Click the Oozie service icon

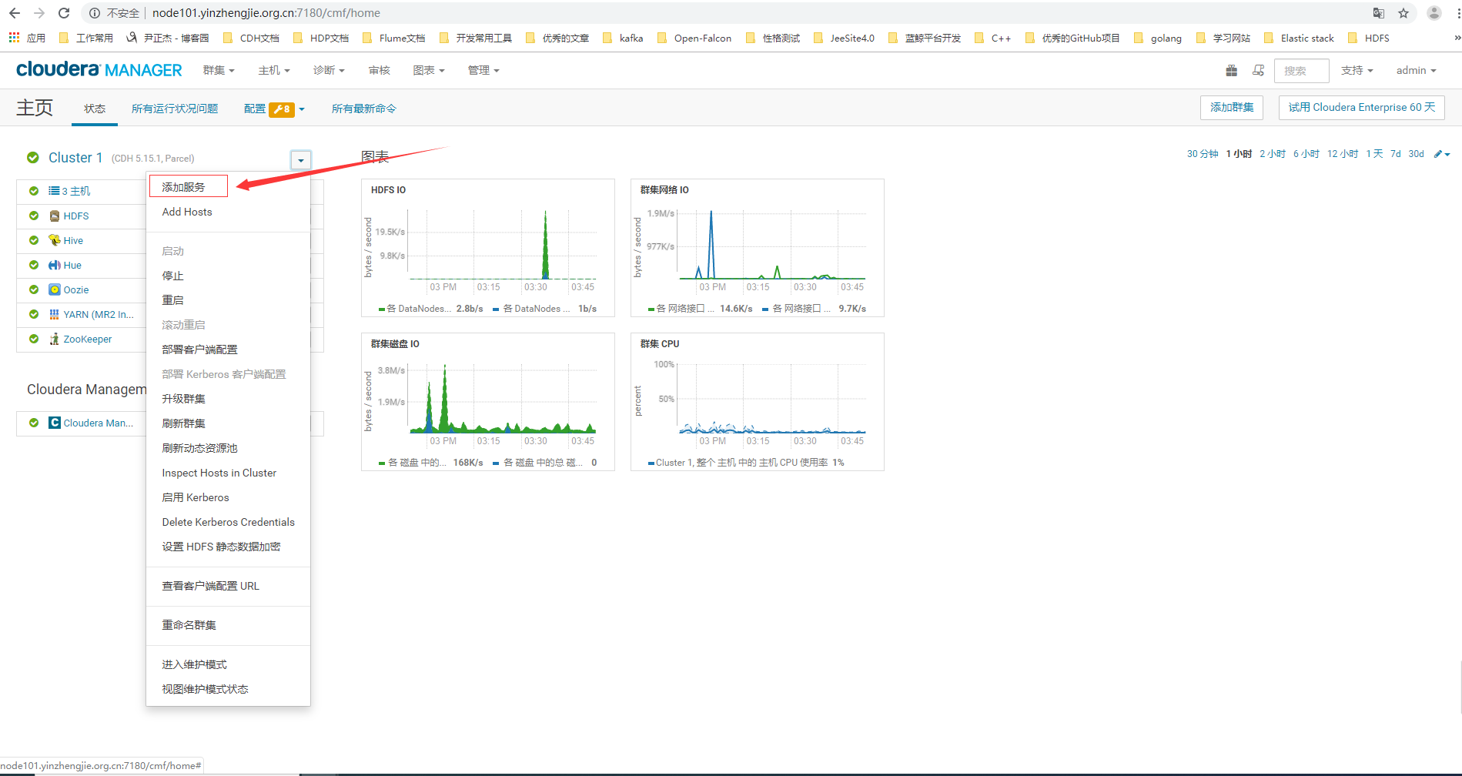pyautogui.click(x=55, y=289)
